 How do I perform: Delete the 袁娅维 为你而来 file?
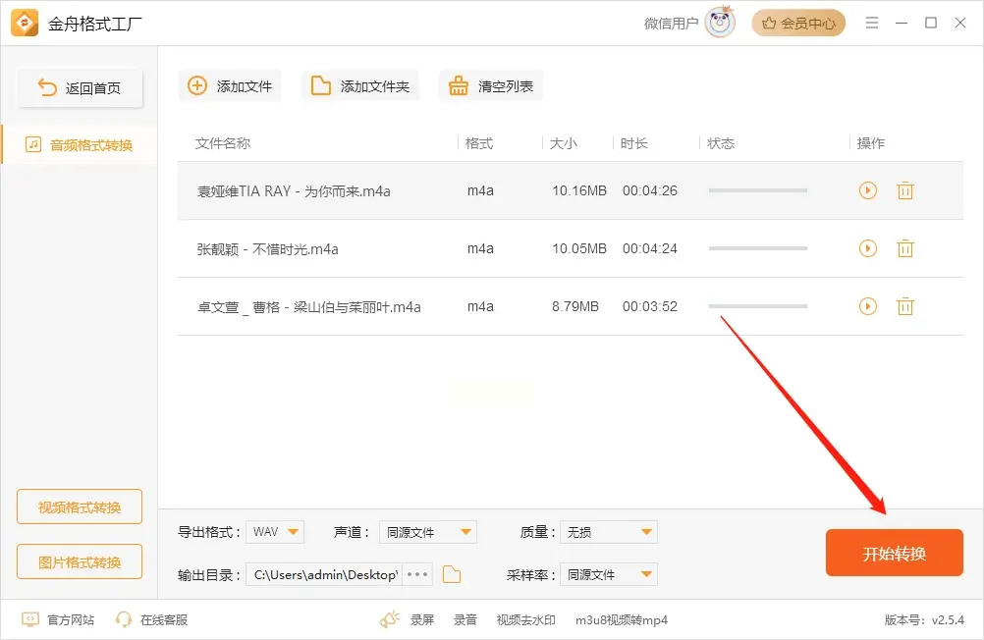(x=905, y=190)
